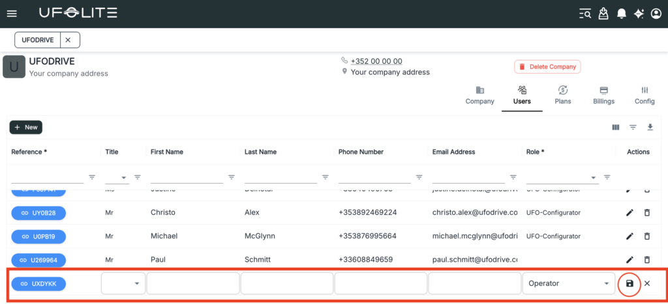
Task: Switch to the Billings tab
Action: 603,95
